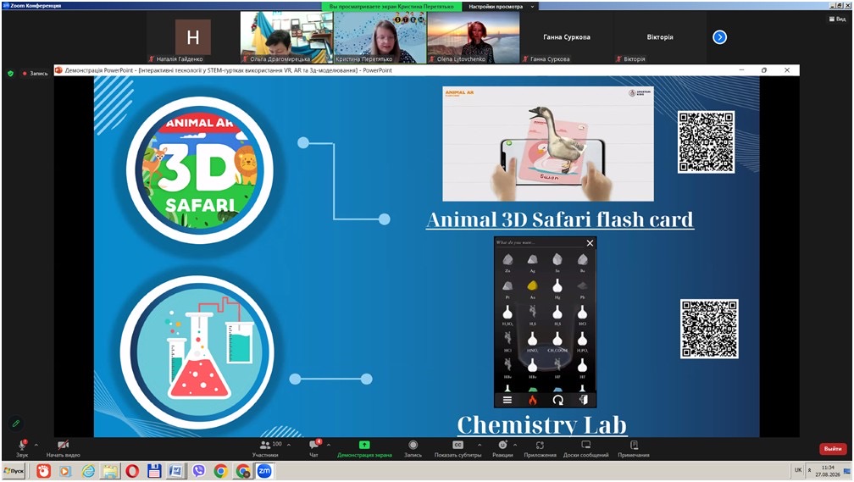The image size is (854, 482).
Task: Open the Вид view menu
Action: pos(838,19)
